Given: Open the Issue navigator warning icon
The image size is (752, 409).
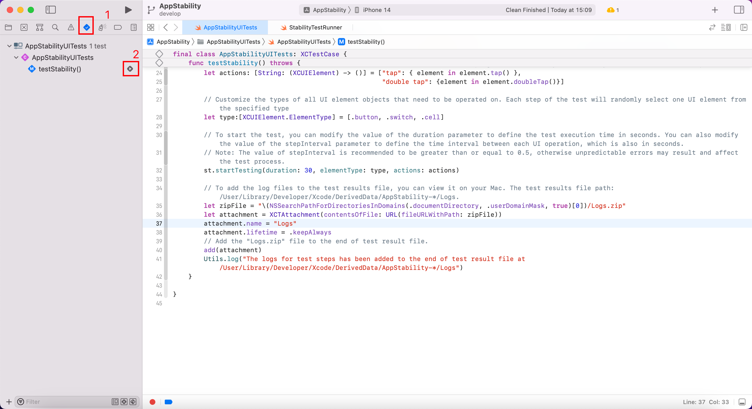Looking at the screenshot, I should 71,27.
